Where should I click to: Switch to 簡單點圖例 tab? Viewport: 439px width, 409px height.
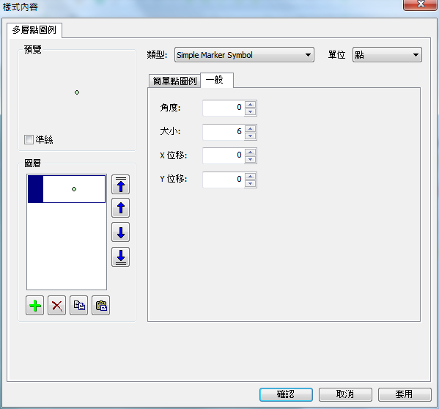coord(174,81)
